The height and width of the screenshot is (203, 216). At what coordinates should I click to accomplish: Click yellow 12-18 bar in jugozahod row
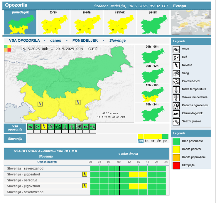coord(138,174)
